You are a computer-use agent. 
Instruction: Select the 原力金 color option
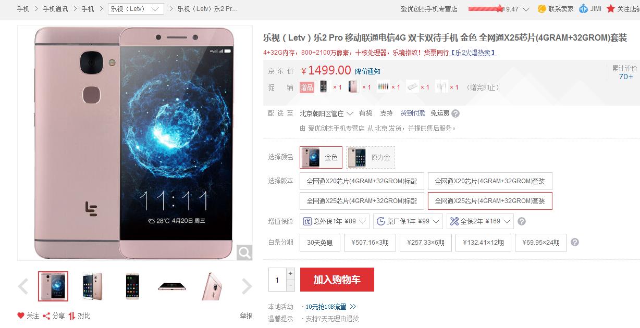[371, 157]
